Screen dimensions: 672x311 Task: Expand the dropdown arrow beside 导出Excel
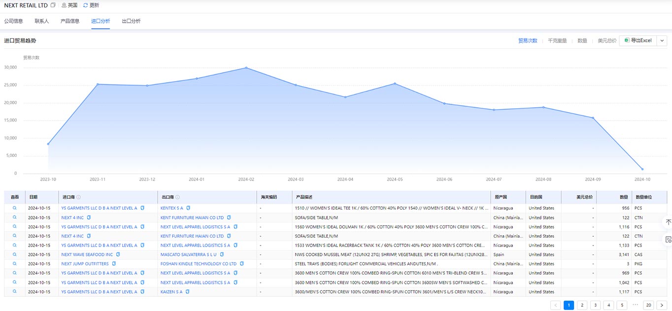662,41
